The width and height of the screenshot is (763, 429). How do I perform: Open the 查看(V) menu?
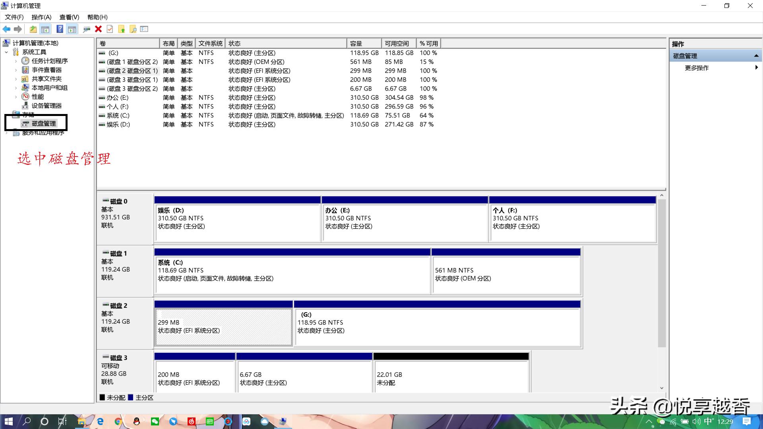(x=68, y=17)
